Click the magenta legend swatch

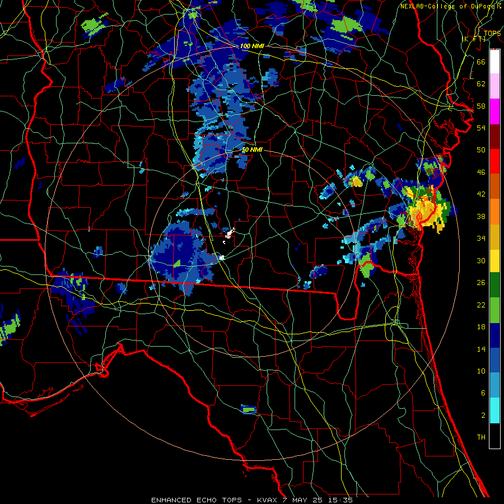coord(494,111)
